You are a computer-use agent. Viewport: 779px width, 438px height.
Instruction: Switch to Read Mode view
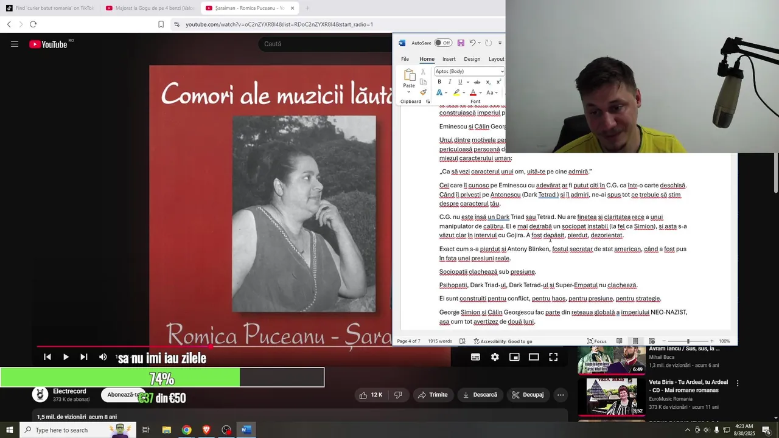tap(619, 341)
